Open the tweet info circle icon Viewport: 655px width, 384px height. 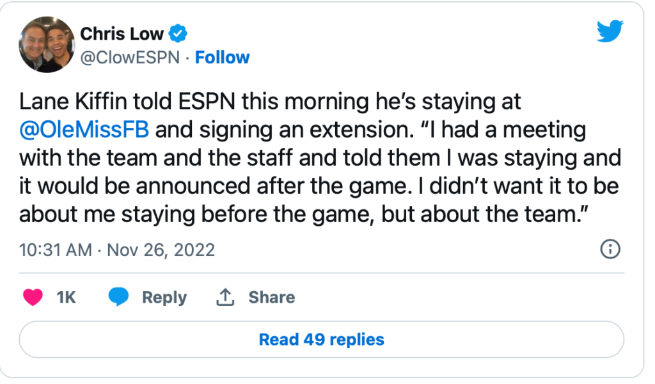pos(611,249)
